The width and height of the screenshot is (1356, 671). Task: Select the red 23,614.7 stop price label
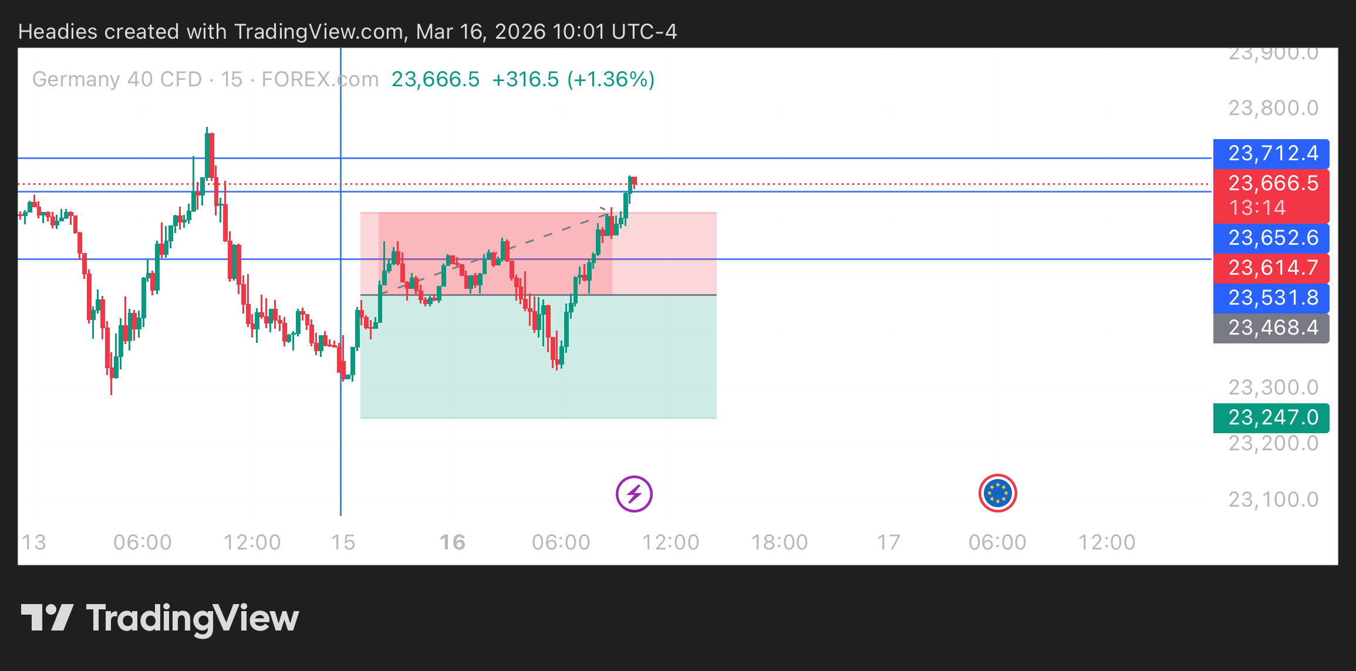(x=1271, y=268)
